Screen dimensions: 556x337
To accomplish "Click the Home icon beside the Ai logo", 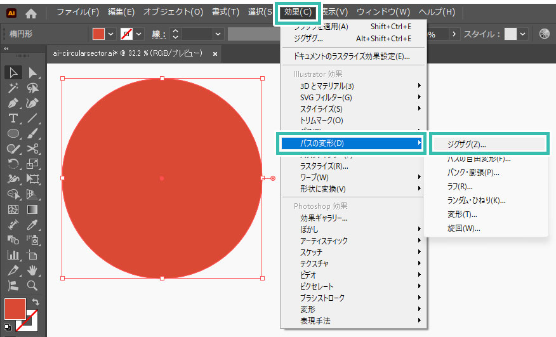I will point(31,12).
